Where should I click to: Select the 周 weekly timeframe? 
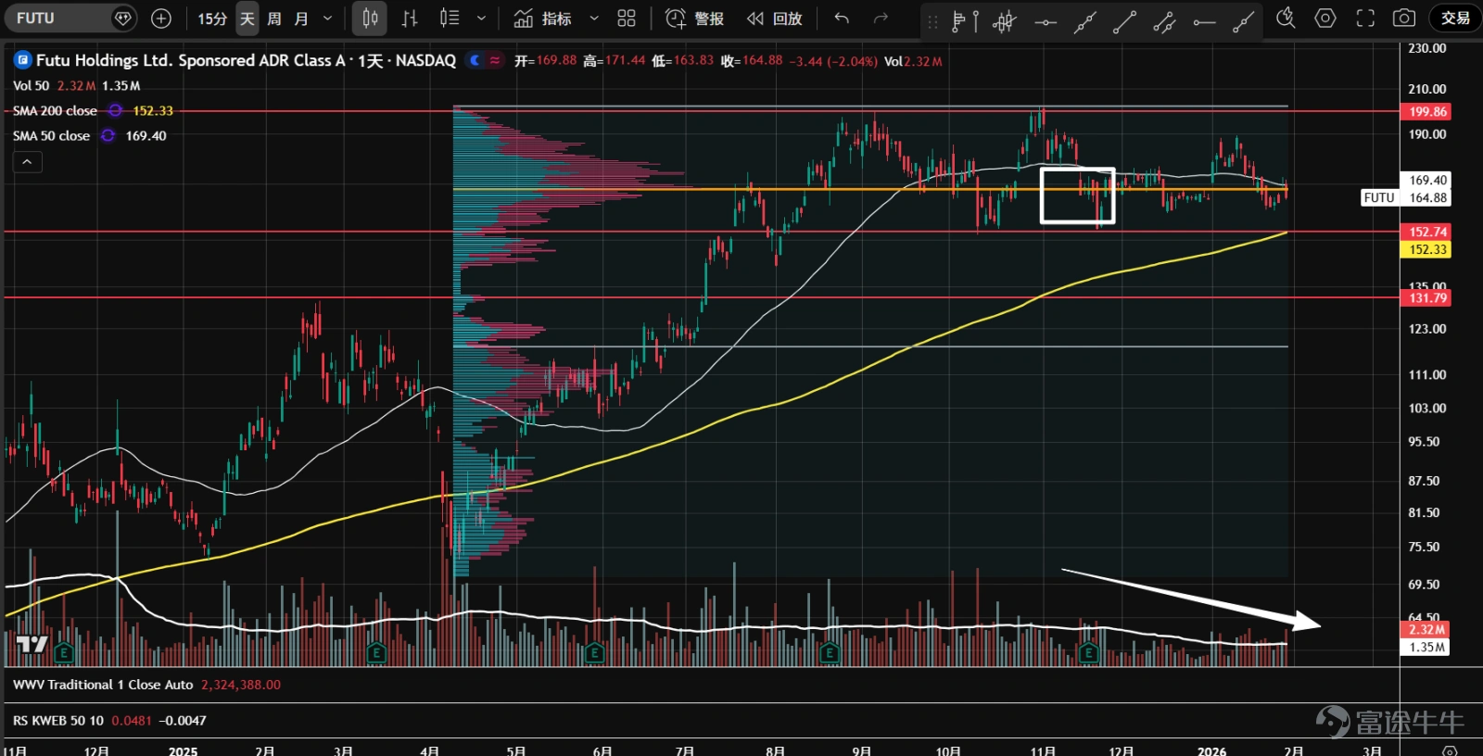click(x=274, y=19)
